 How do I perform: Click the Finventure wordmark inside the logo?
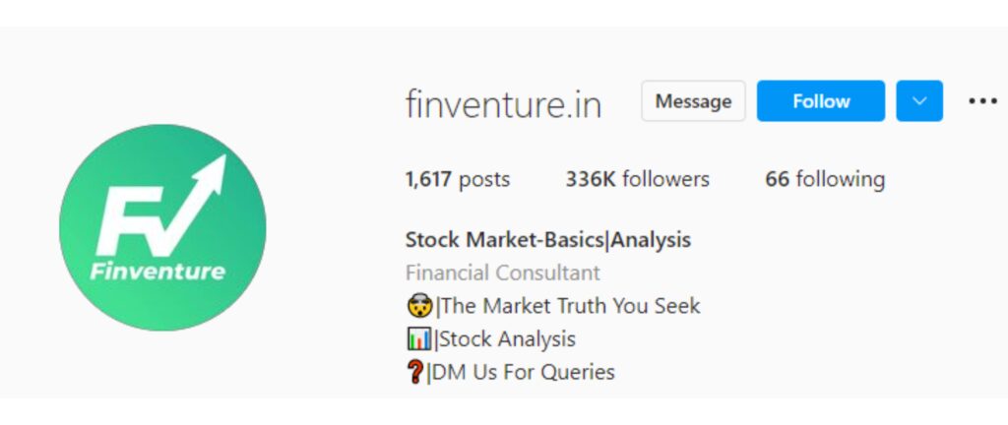[x=157, y=271]
